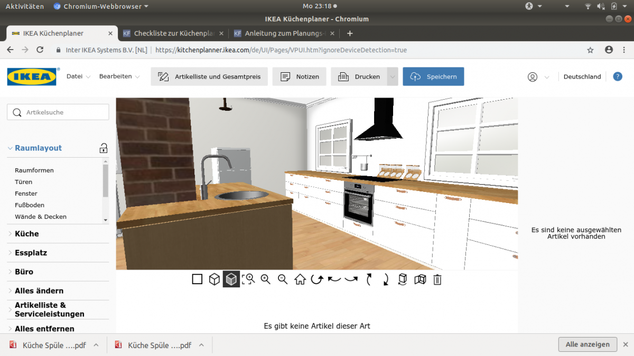634x356 pixels.
Task: Toggle the Raumlayout lock icon
Action: point(104,148)
